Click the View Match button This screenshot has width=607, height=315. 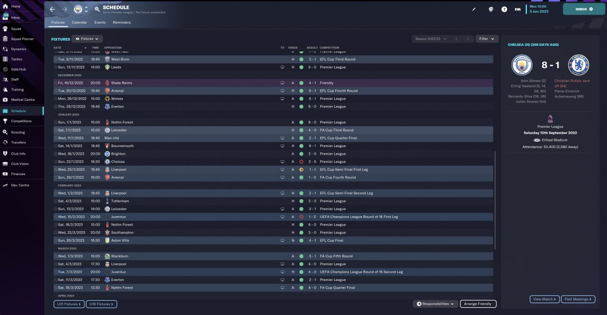click(x=545, y=299)
